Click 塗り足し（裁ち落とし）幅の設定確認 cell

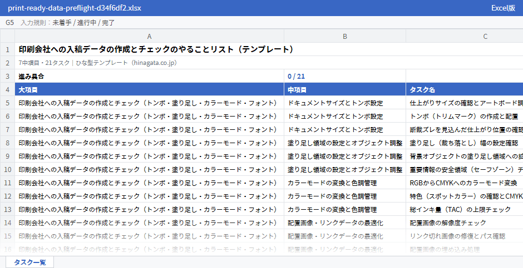pos(464,143)
